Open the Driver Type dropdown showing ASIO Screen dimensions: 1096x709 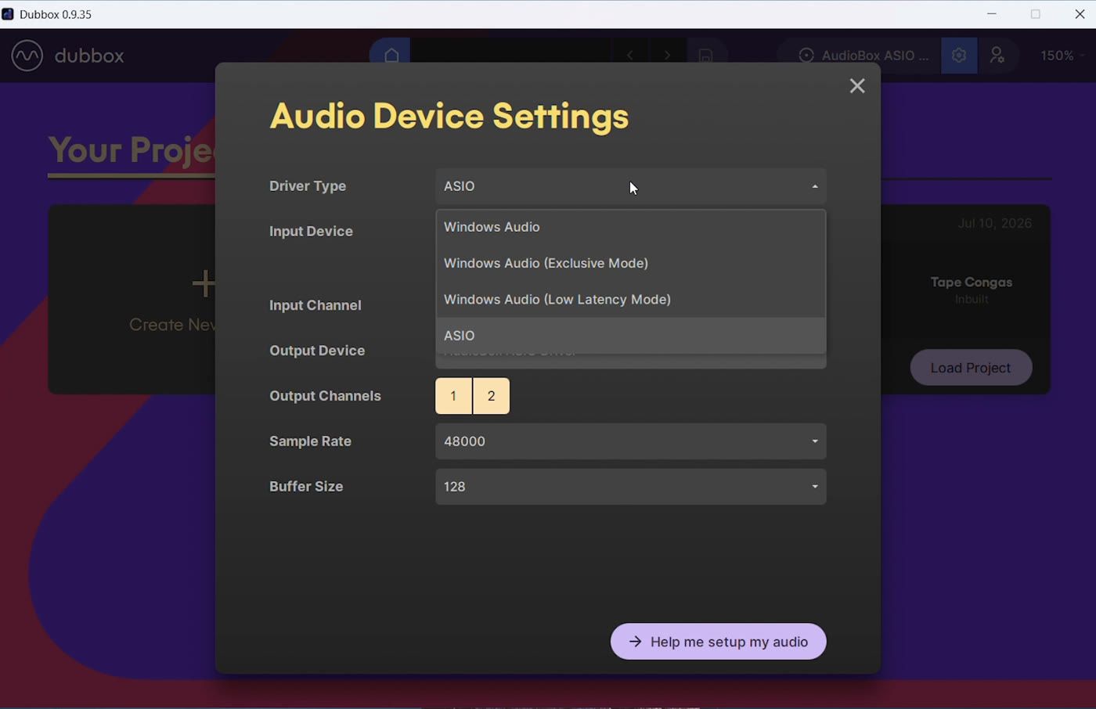(630, 186)
